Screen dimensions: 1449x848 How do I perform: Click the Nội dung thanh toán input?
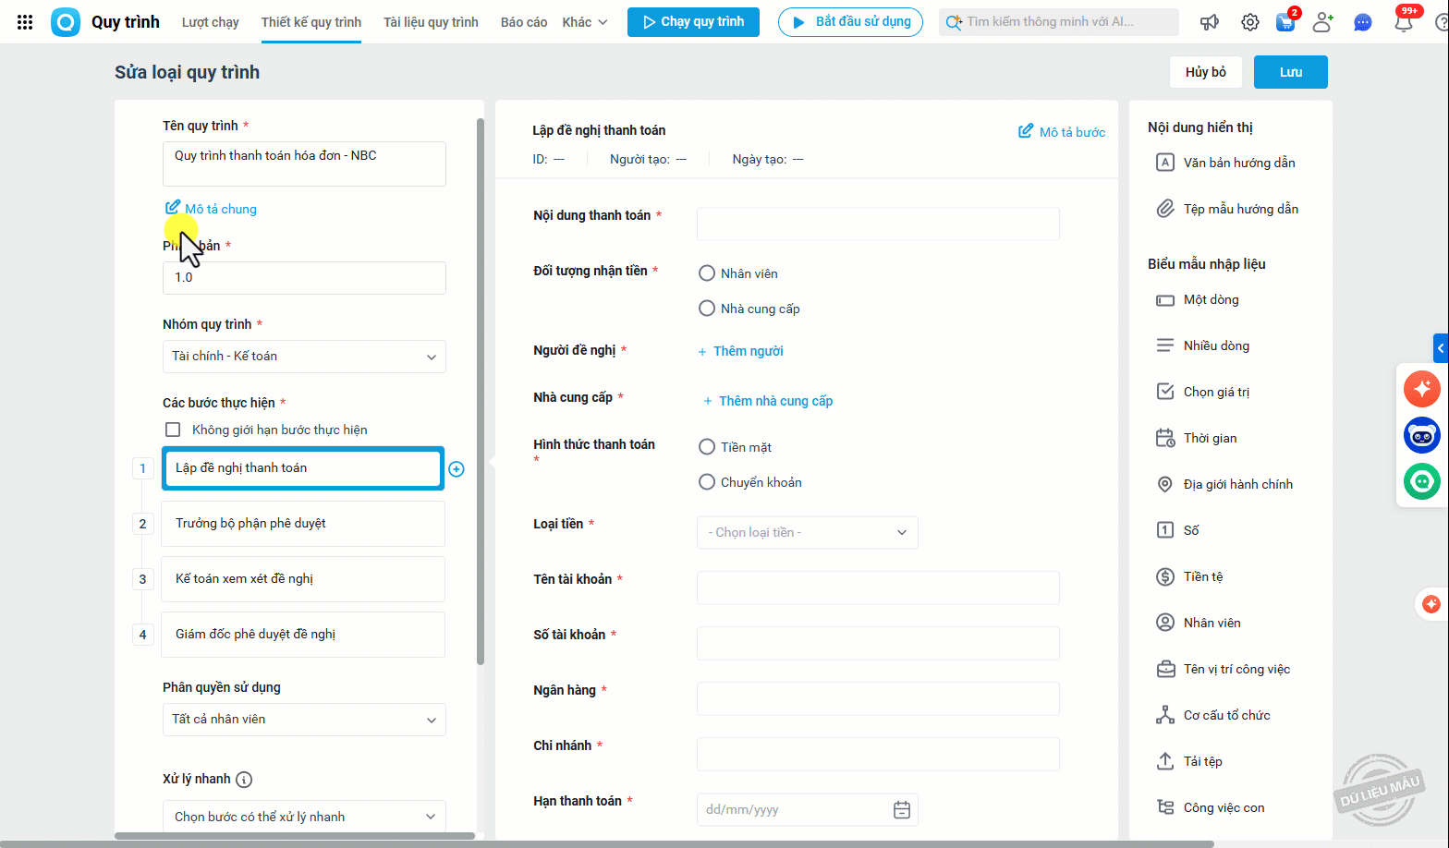tap(878, 224)
